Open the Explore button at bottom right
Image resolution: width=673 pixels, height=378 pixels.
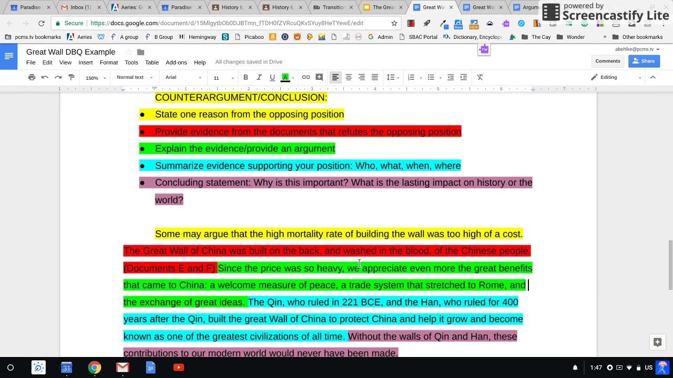click(657, 342)
